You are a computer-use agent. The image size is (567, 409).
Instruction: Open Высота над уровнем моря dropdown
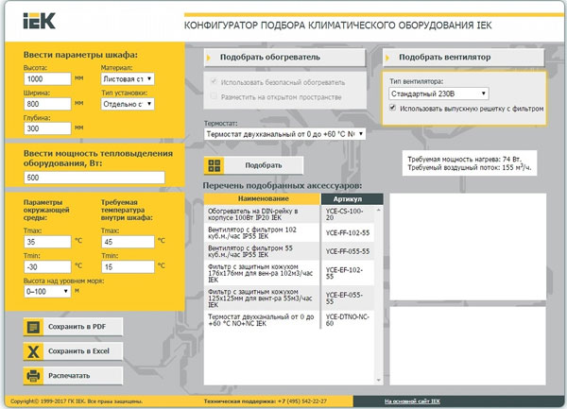click(47, 292)
